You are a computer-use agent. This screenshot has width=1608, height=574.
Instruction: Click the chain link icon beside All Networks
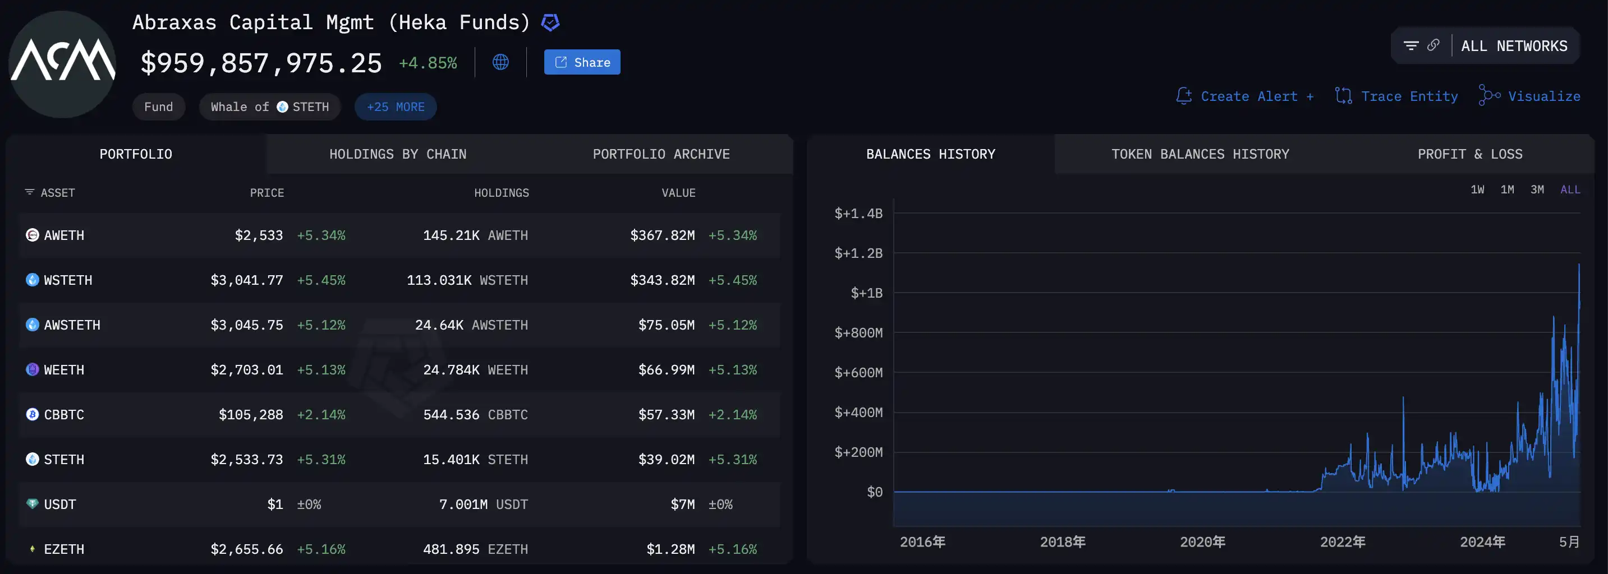tap(1433, 45)
